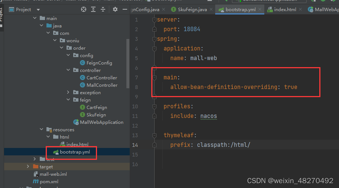Image resolution: width=339 pixels, height=188 pixels.
Task: Select index.html file in tree
Action: click(77, 144)
